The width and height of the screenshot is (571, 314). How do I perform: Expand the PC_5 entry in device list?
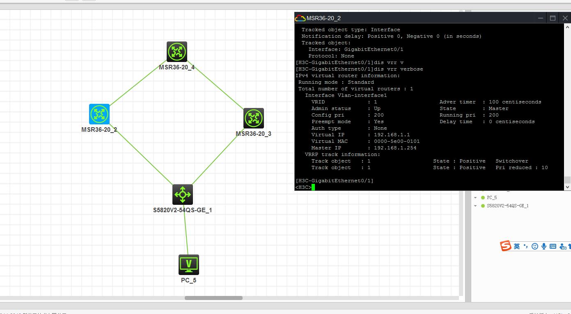click(x=475, y=197)
